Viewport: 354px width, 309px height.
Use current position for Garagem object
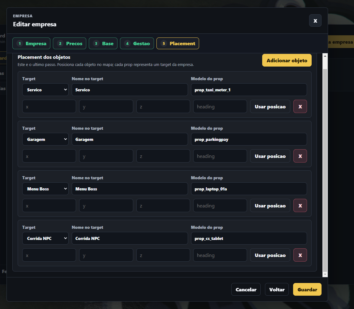[x=270, y=156]
